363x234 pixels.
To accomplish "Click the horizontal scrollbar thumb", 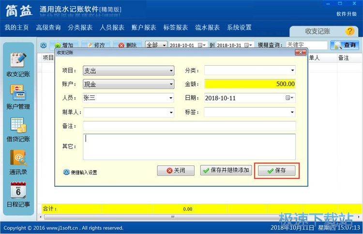I will point(172,217).
